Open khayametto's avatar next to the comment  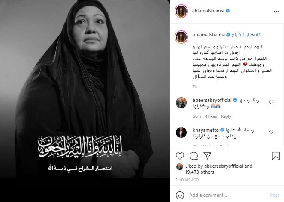[x=181, y=132]
